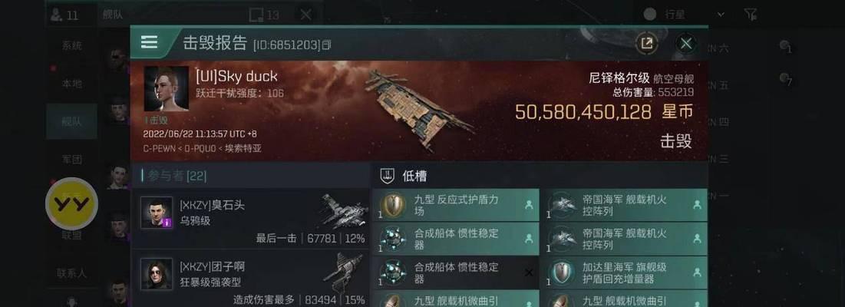Click pilot icon on first 帝国海军 舰载机火控阵列
845x307 pixels.
point(697,205)
